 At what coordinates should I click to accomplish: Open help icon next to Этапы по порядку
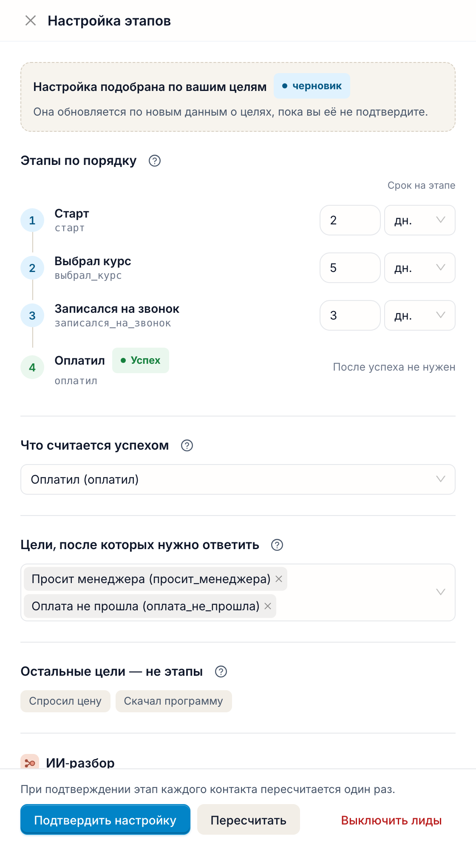point(155,161)
